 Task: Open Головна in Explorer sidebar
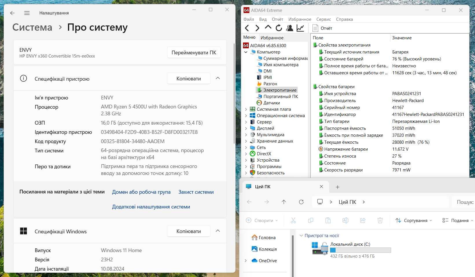pos(263,237)
